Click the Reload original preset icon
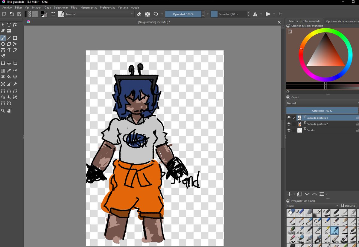Image resolution: width=359 pixels, height=247 pixels. click(156, 14)
